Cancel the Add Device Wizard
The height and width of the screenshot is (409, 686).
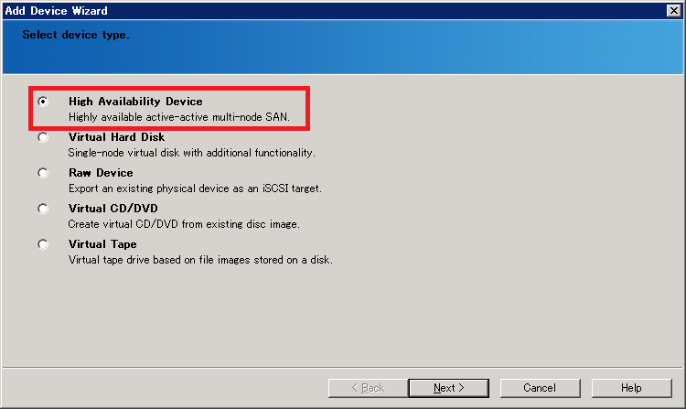point(540,388)
